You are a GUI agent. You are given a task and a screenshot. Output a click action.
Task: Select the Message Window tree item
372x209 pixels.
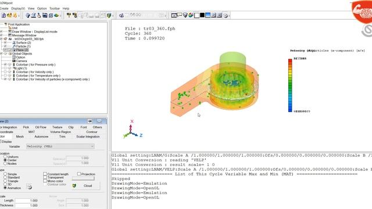tap(24, 35)
